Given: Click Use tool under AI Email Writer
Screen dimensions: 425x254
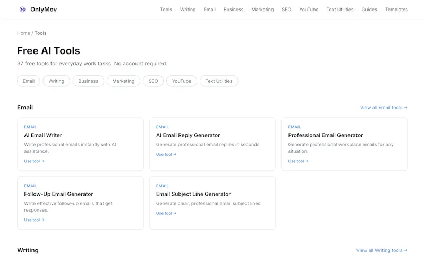Looking at the screenshot, I should [34, 161].
